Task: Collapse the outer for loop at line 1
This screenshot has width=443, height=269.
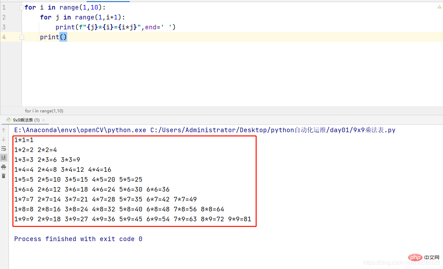Action: tap(22, 7)
